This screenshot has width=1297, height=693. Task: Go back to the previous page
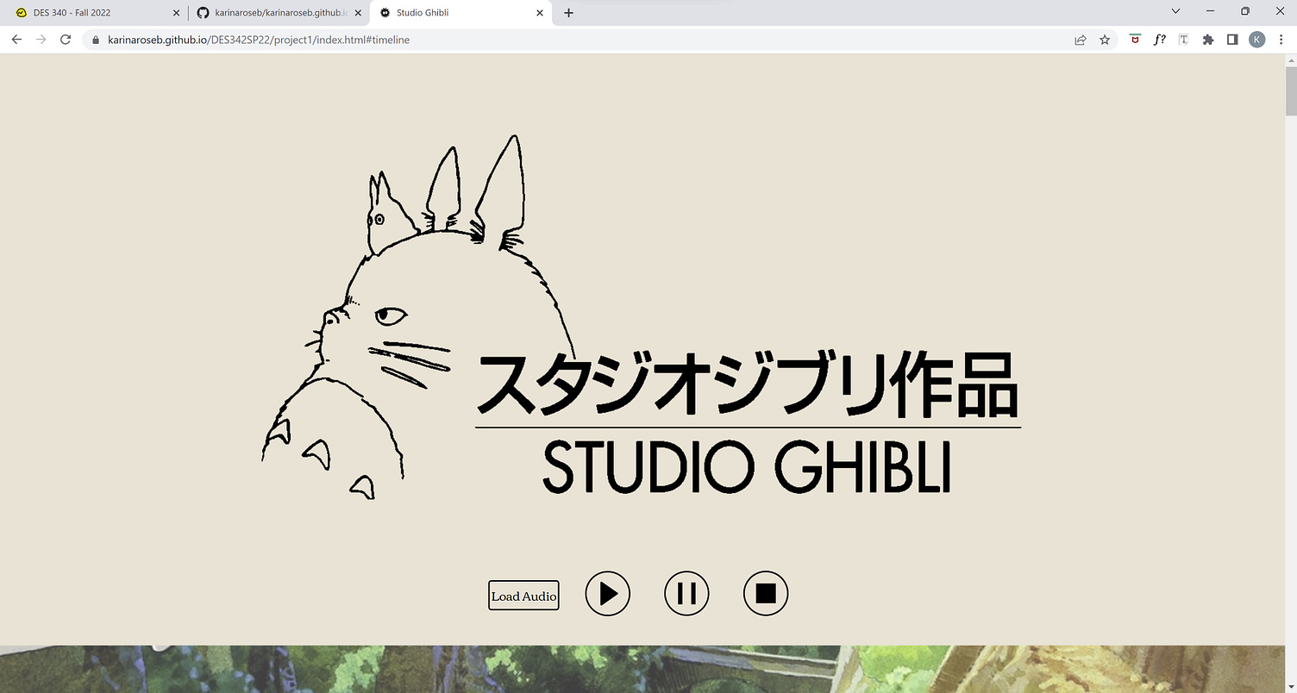point(16,40)
